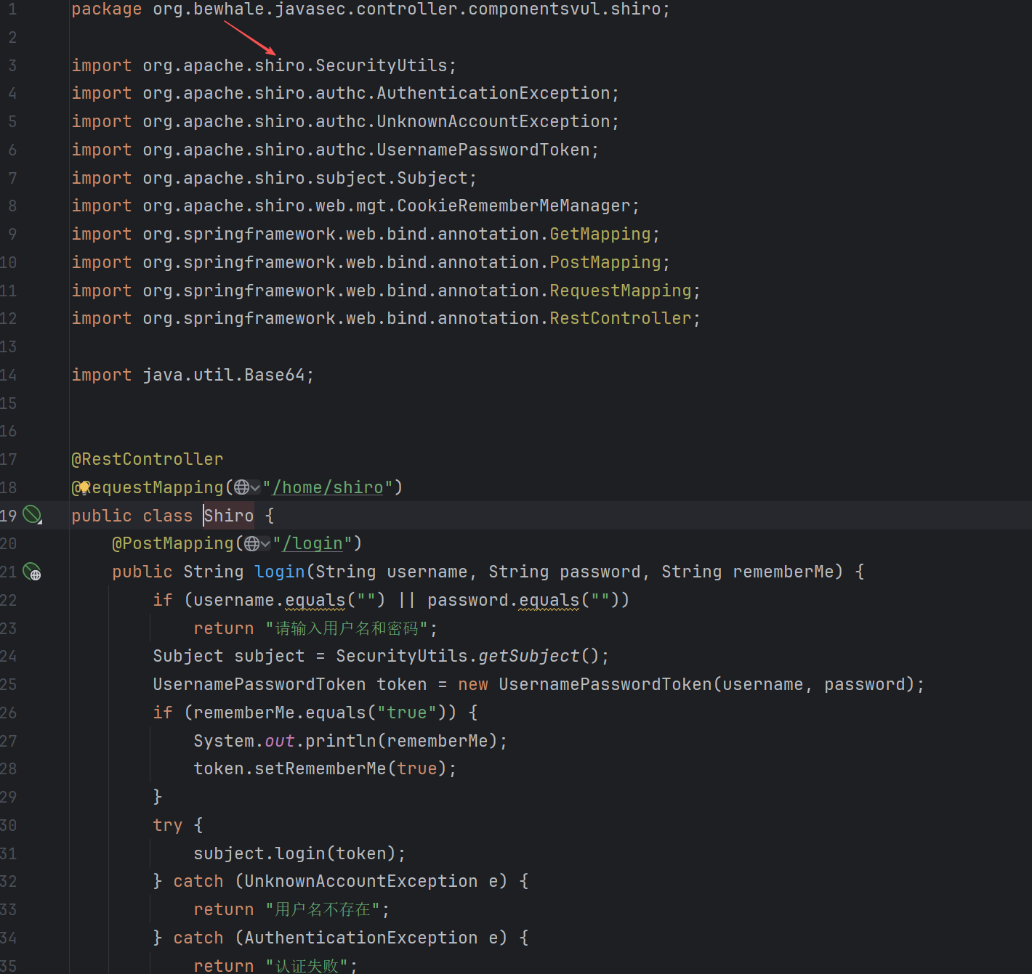Click the @RestController annotation
The height and width of the screenshot is (974, 1032).
148,459
